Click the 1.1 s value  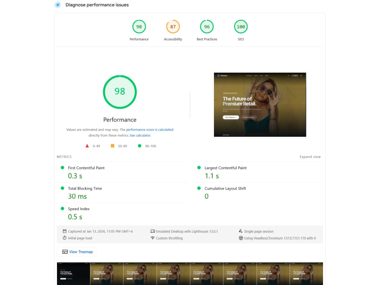pos(212,176)
